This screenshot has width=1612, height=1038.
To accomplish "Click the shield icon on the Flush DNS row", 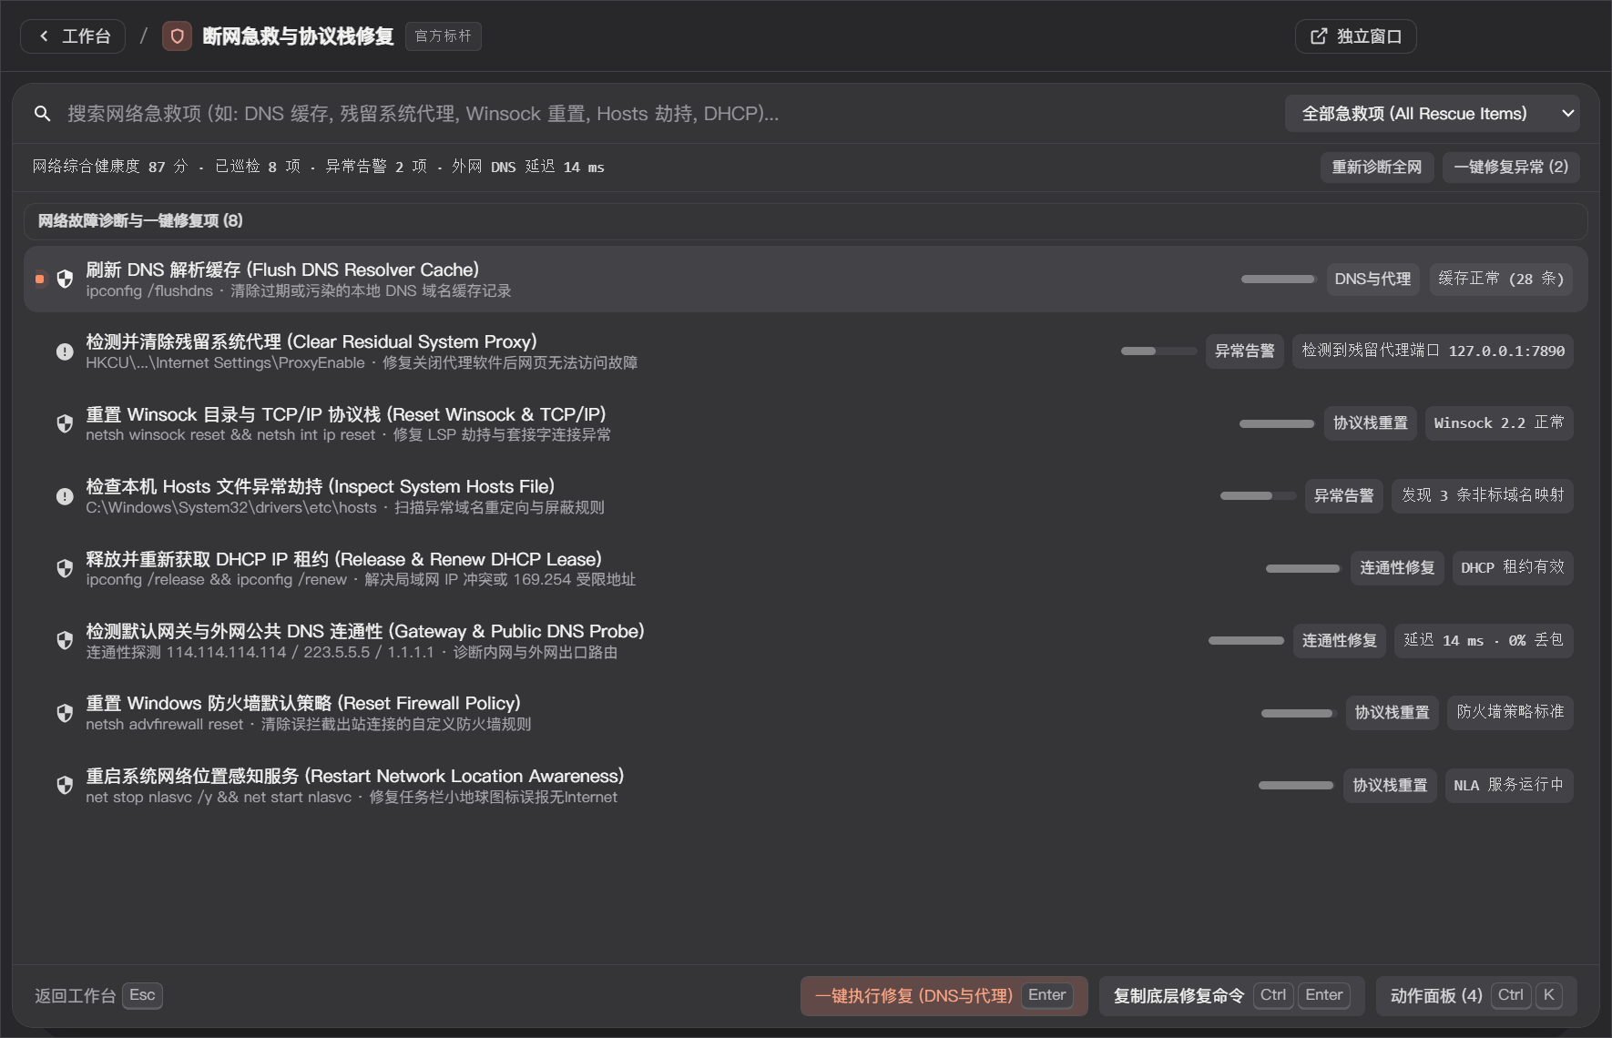I will pyautogui.click(x=65, y=279).
